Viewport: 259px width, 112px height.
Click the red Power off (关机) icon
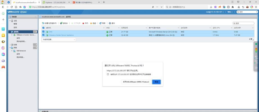pos(83,24)
